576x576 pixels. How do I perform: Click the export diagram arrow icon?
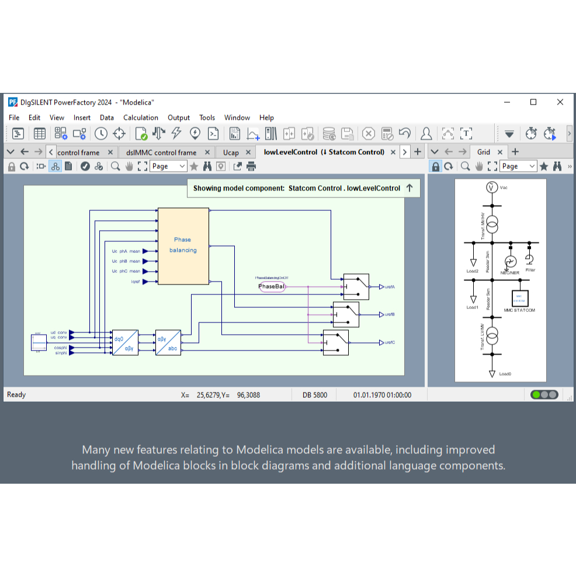(x=237, y=166)
